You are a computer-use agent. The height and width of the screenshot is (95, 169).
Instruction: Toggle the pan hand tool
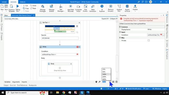pyautogui.click(x=96, y=82)
